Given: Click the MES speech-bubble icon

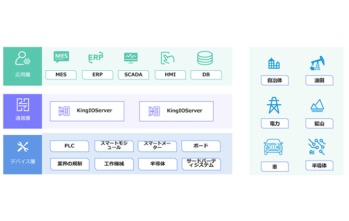Looking at the screenshot, I should coord(61,58).
